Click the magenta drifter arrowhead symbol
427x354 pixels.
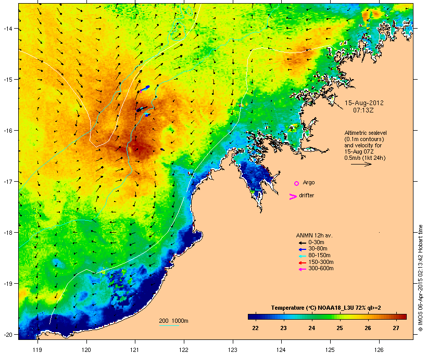click(x=293, y=197)
